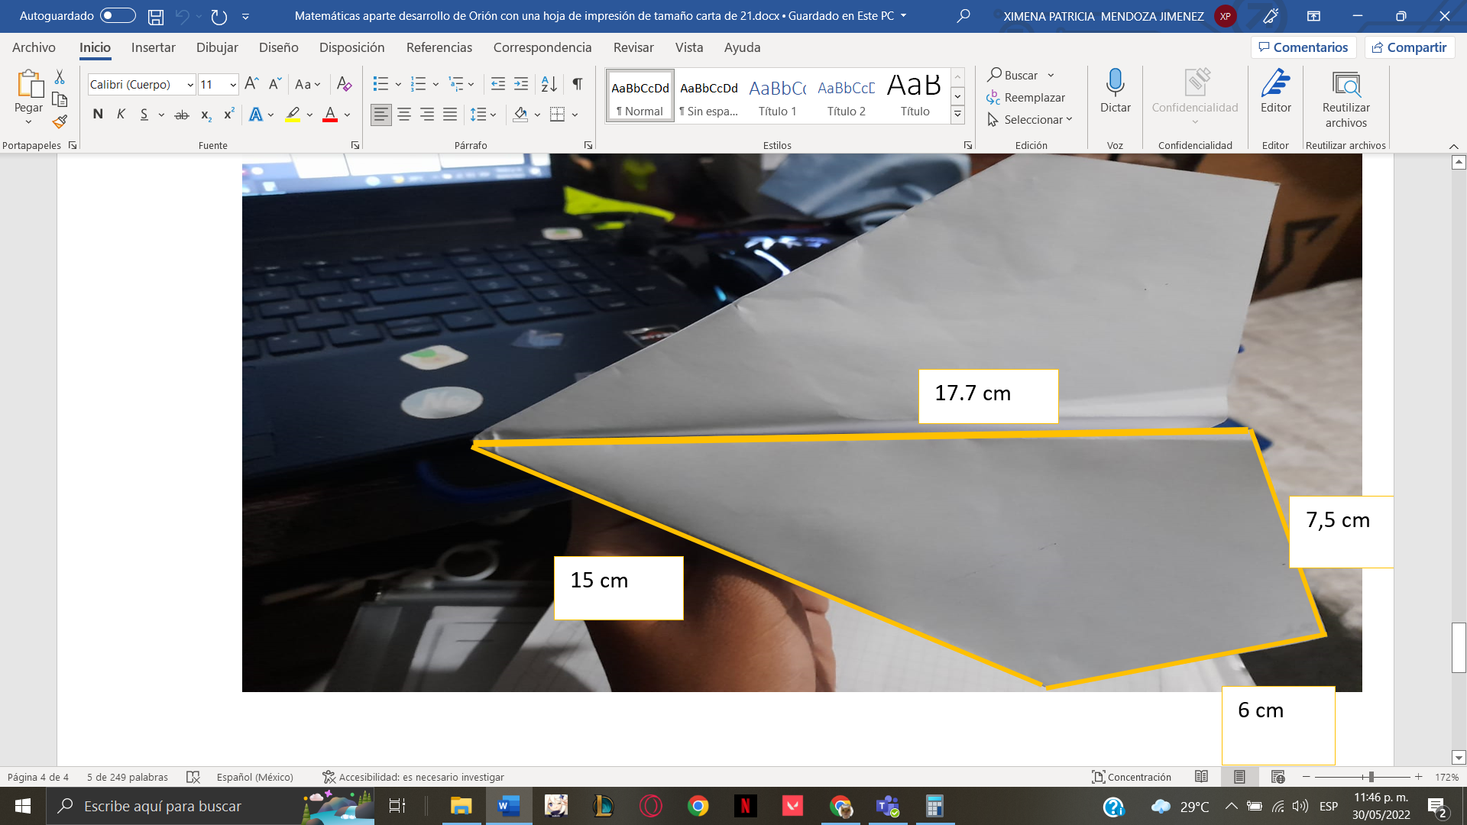Open the Revisar ribbon tab
Image resolution: width=1467 pixels, height=825 pixels.
[x=633, y=47]
